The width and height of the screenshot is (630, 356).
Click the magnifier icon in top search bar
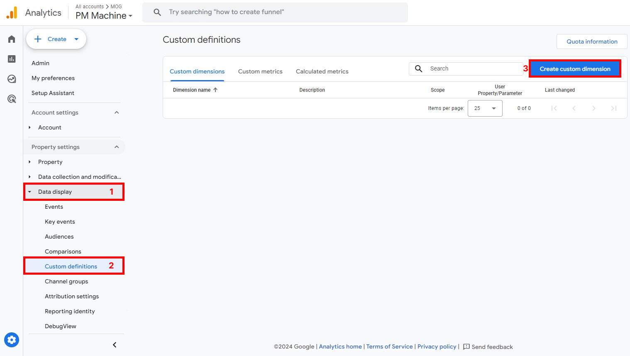pos(157,12)
